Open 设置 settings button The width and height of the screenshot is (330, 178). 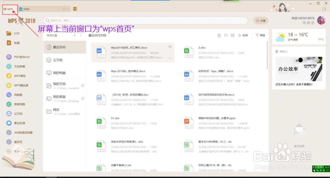pos(261,20)
